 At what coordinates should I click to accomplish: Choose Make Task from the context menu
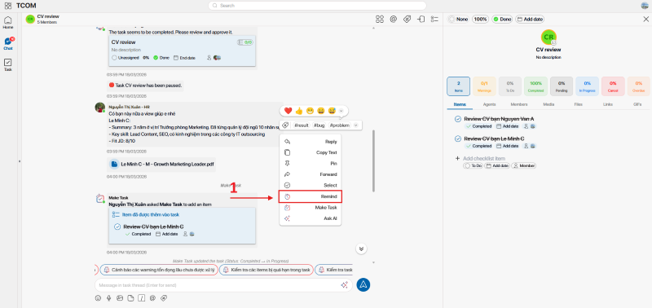(x=311, y=207)
